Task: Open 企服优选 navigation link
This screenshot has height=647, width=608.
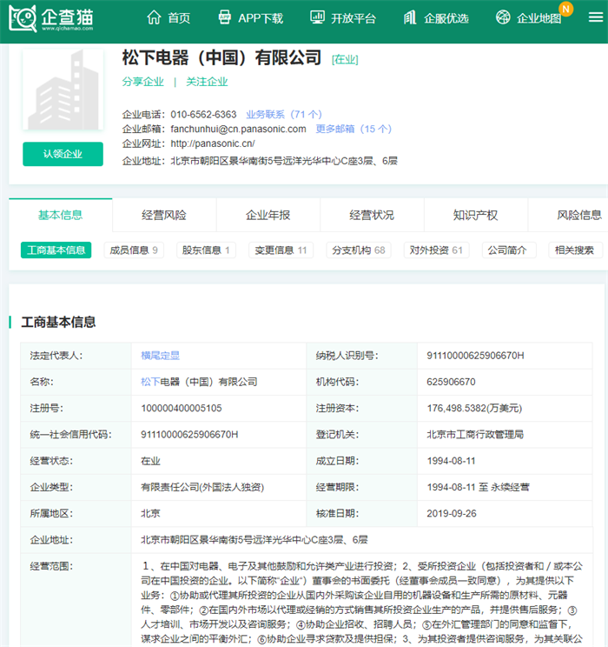Action: click(446, 18)
